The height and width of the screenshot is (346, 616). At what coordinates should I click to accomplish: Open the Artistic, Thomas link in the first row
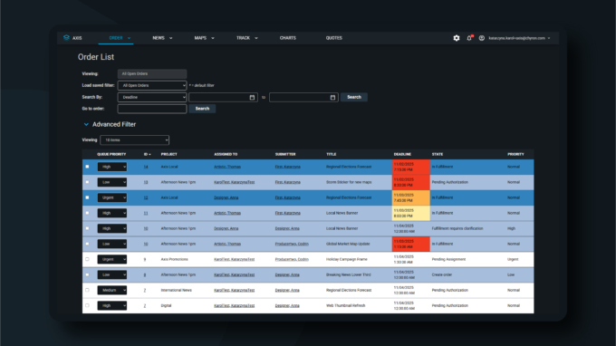[x=227, y=167]
